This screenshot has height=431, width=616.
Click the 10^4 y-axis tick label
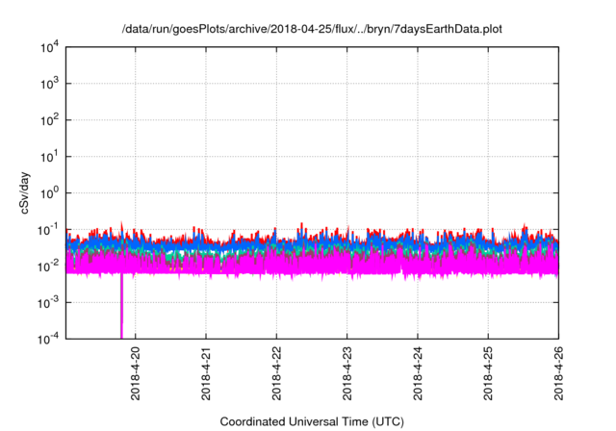pyautogui.click(x=49, y=47)
